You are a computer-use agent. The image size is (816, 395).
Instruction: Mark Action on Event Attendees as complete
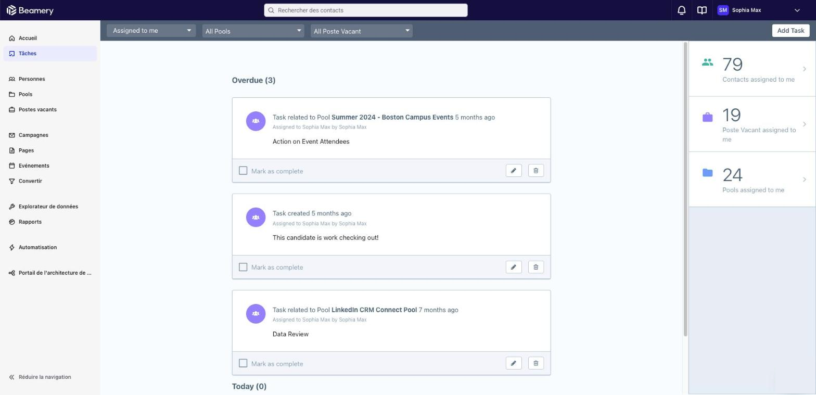[x=243, y=171]
